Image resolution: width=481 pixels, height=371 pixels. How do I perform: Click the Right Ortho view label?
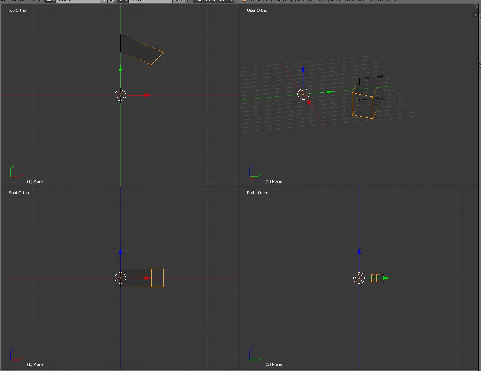(258, 193)
